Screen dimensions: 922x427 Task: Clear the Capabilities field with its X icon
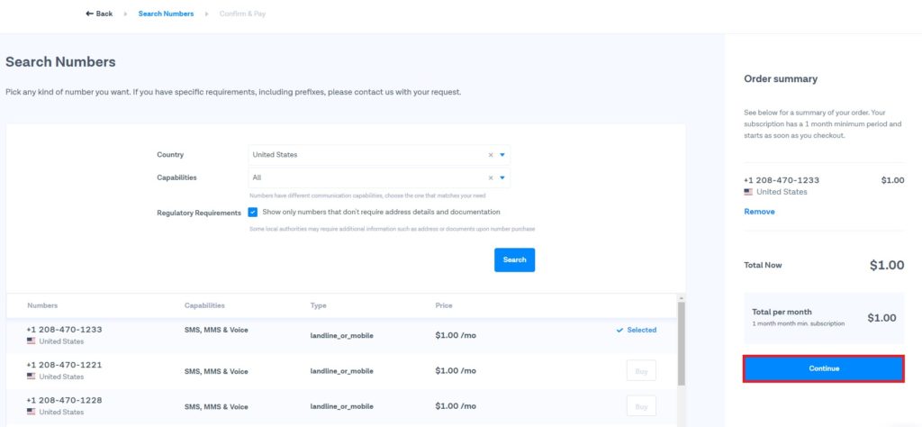(491, 177)
